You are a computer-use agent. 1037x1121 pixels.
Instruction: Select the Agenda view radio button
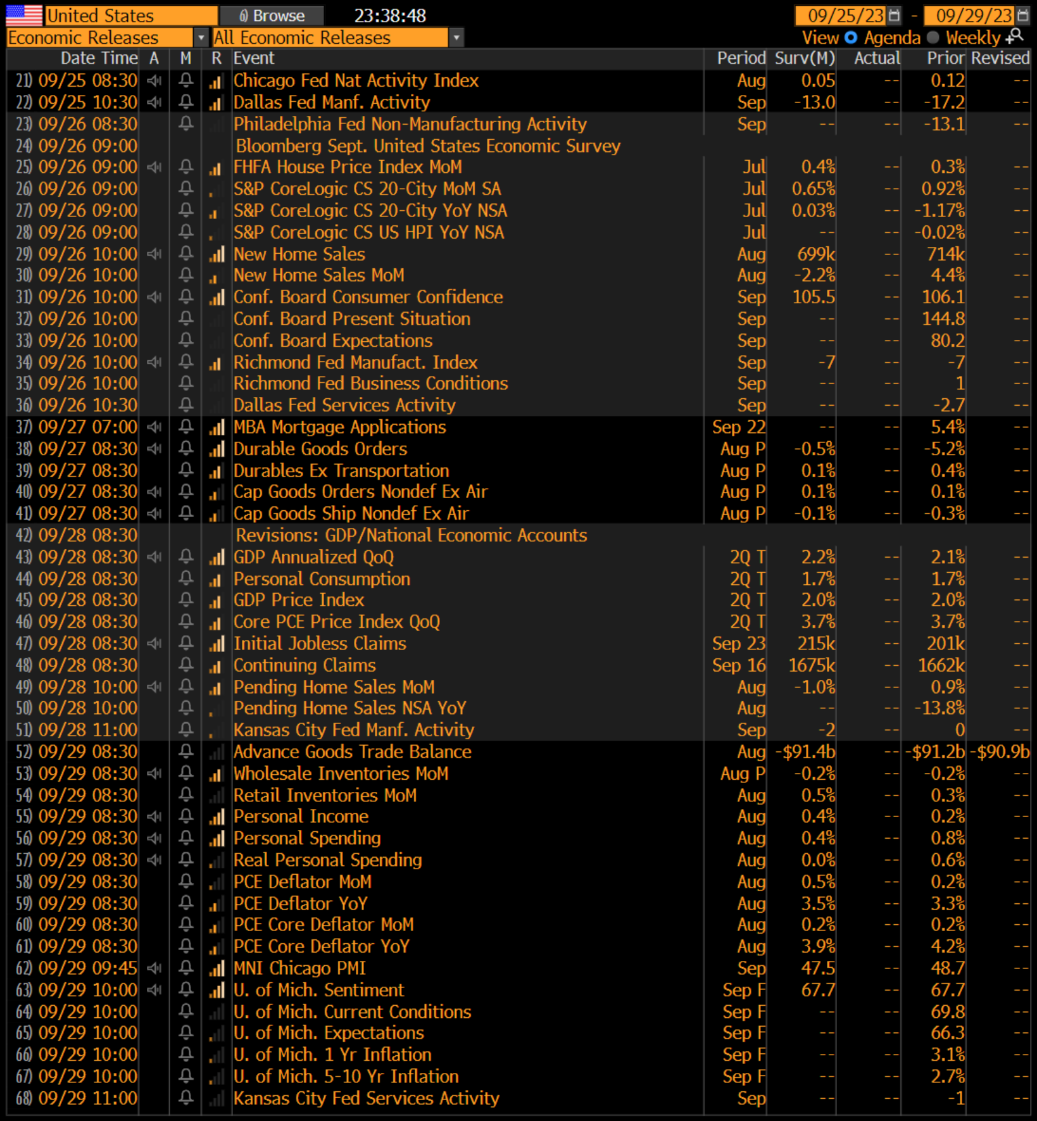851,37
